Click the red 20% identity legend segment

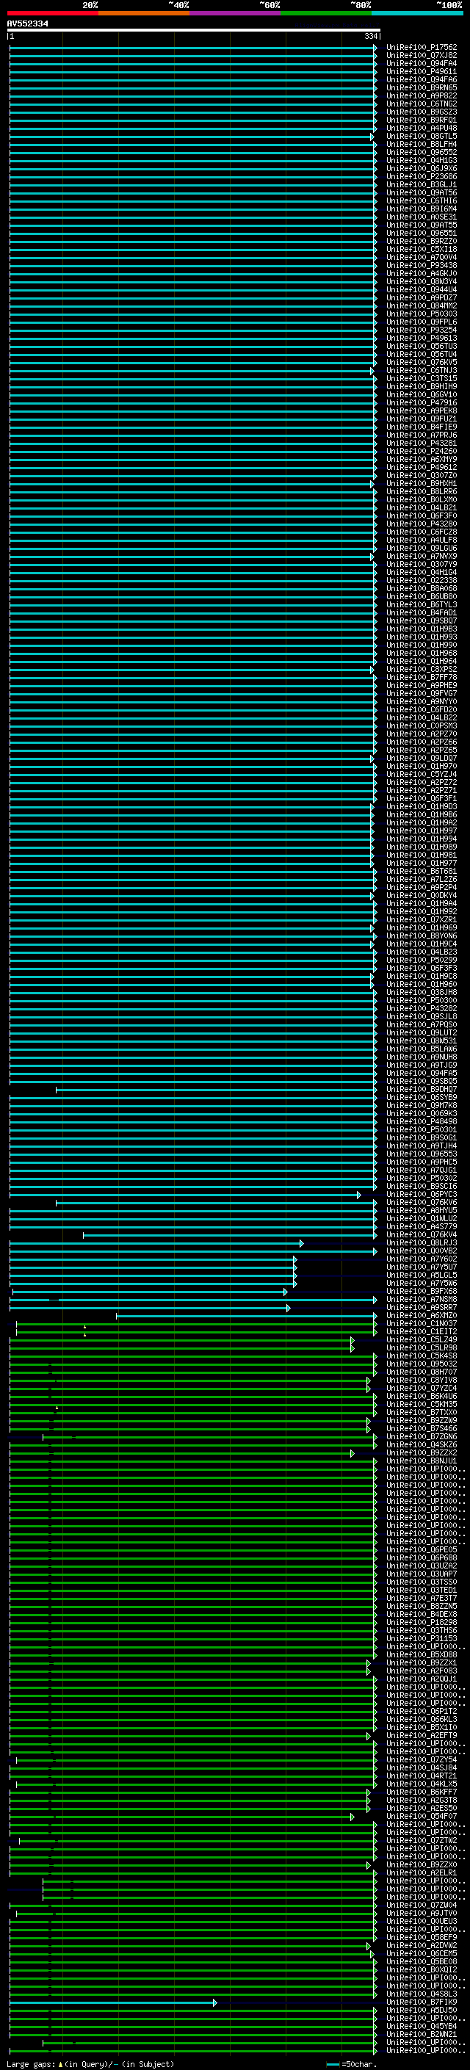point(53,13)
